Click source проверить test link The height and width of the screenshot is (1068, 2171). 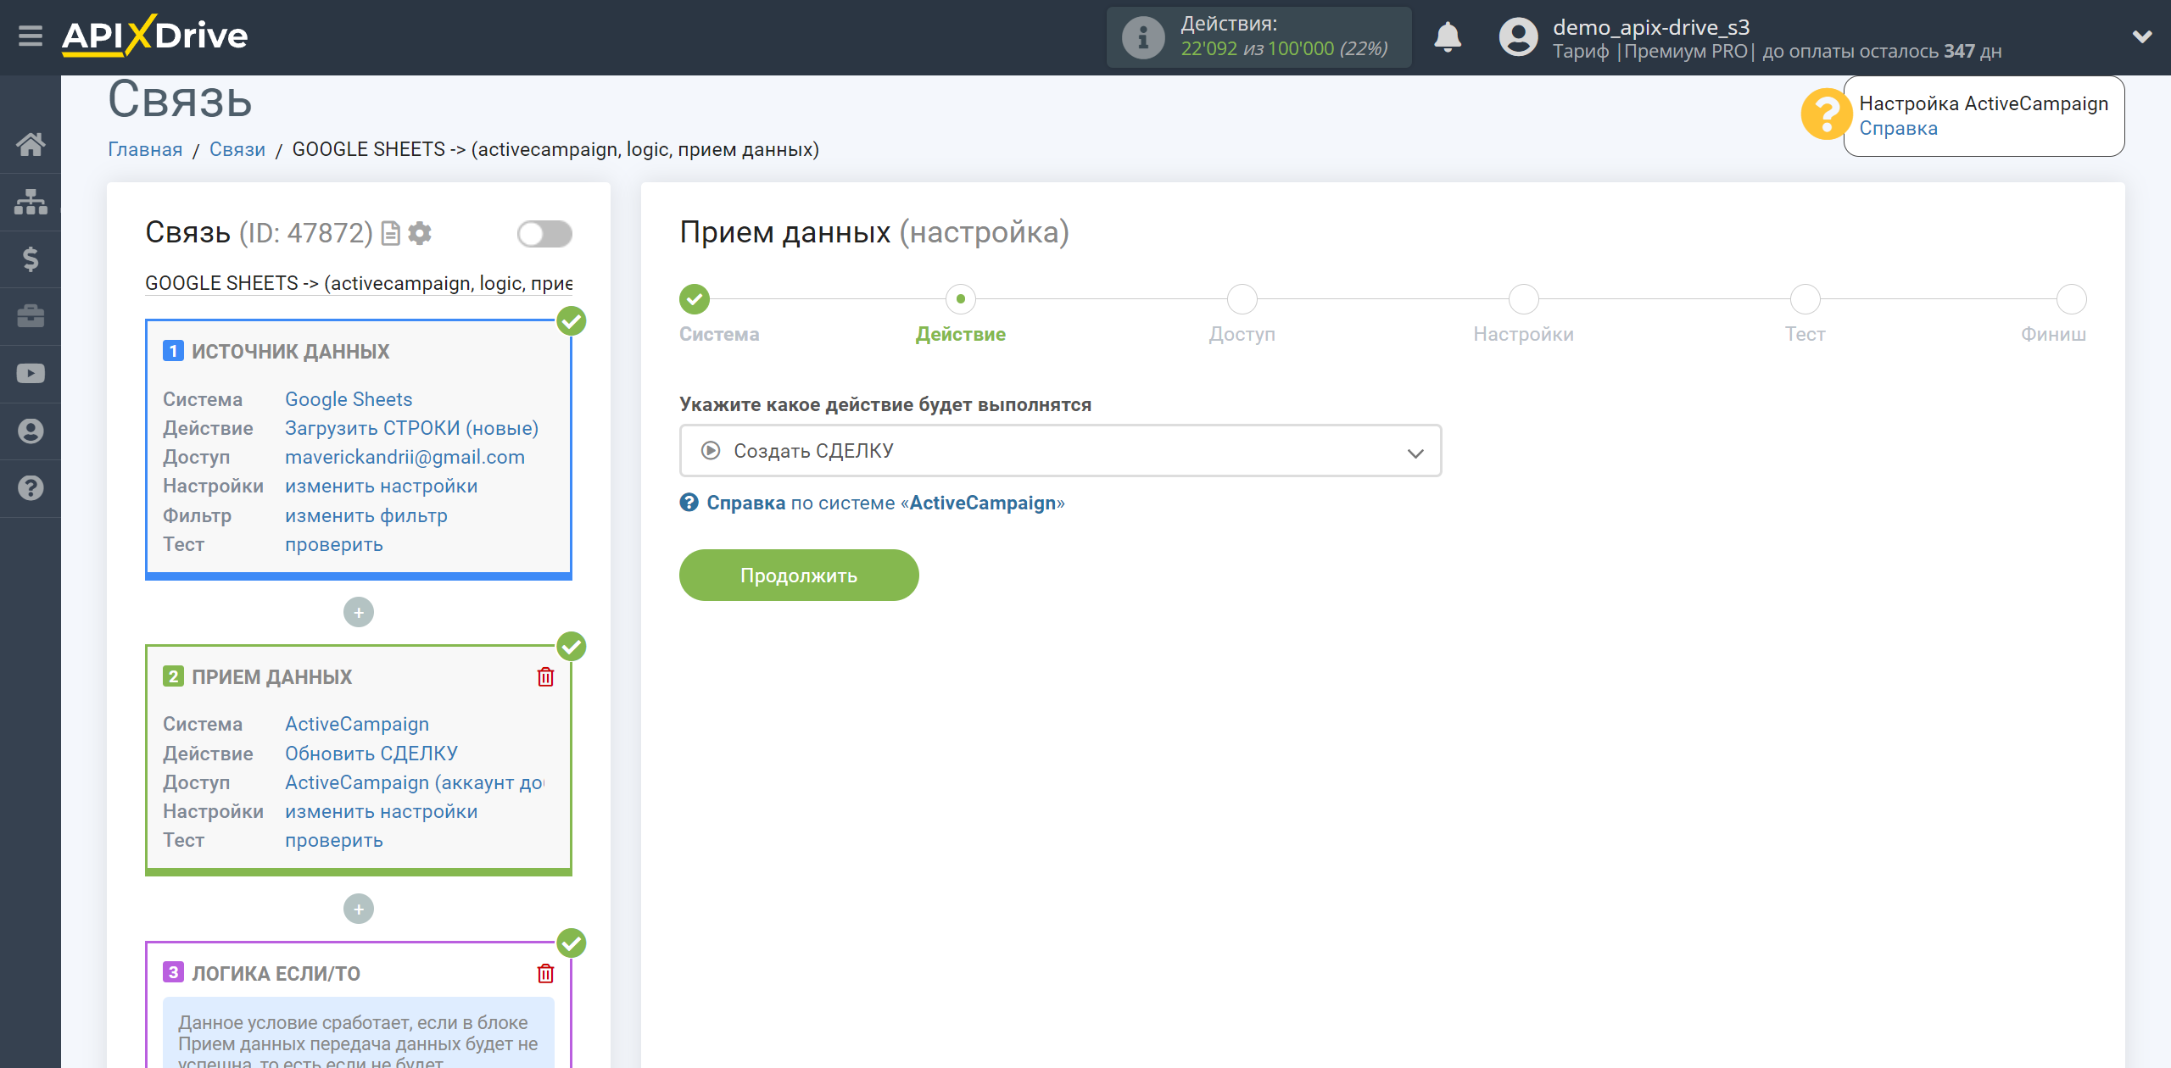[x=333, y=544]
